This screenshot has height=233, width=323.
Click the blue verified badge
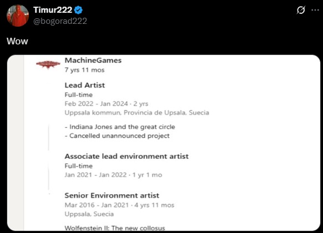point(78,10)
